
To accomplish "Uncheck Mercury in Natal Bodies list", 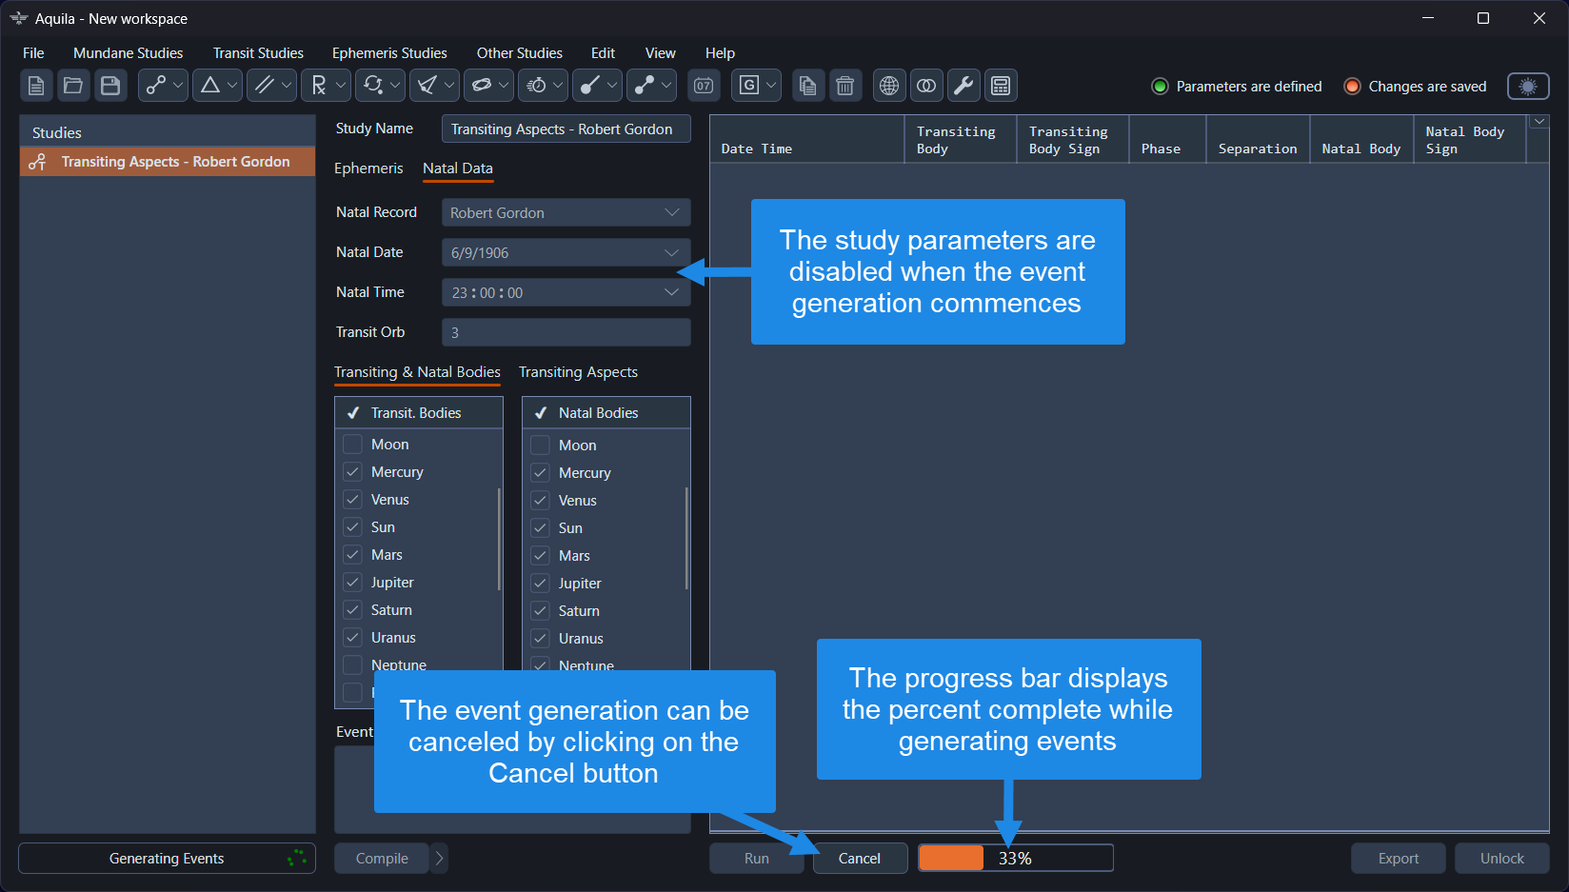I will pos(540,472).
